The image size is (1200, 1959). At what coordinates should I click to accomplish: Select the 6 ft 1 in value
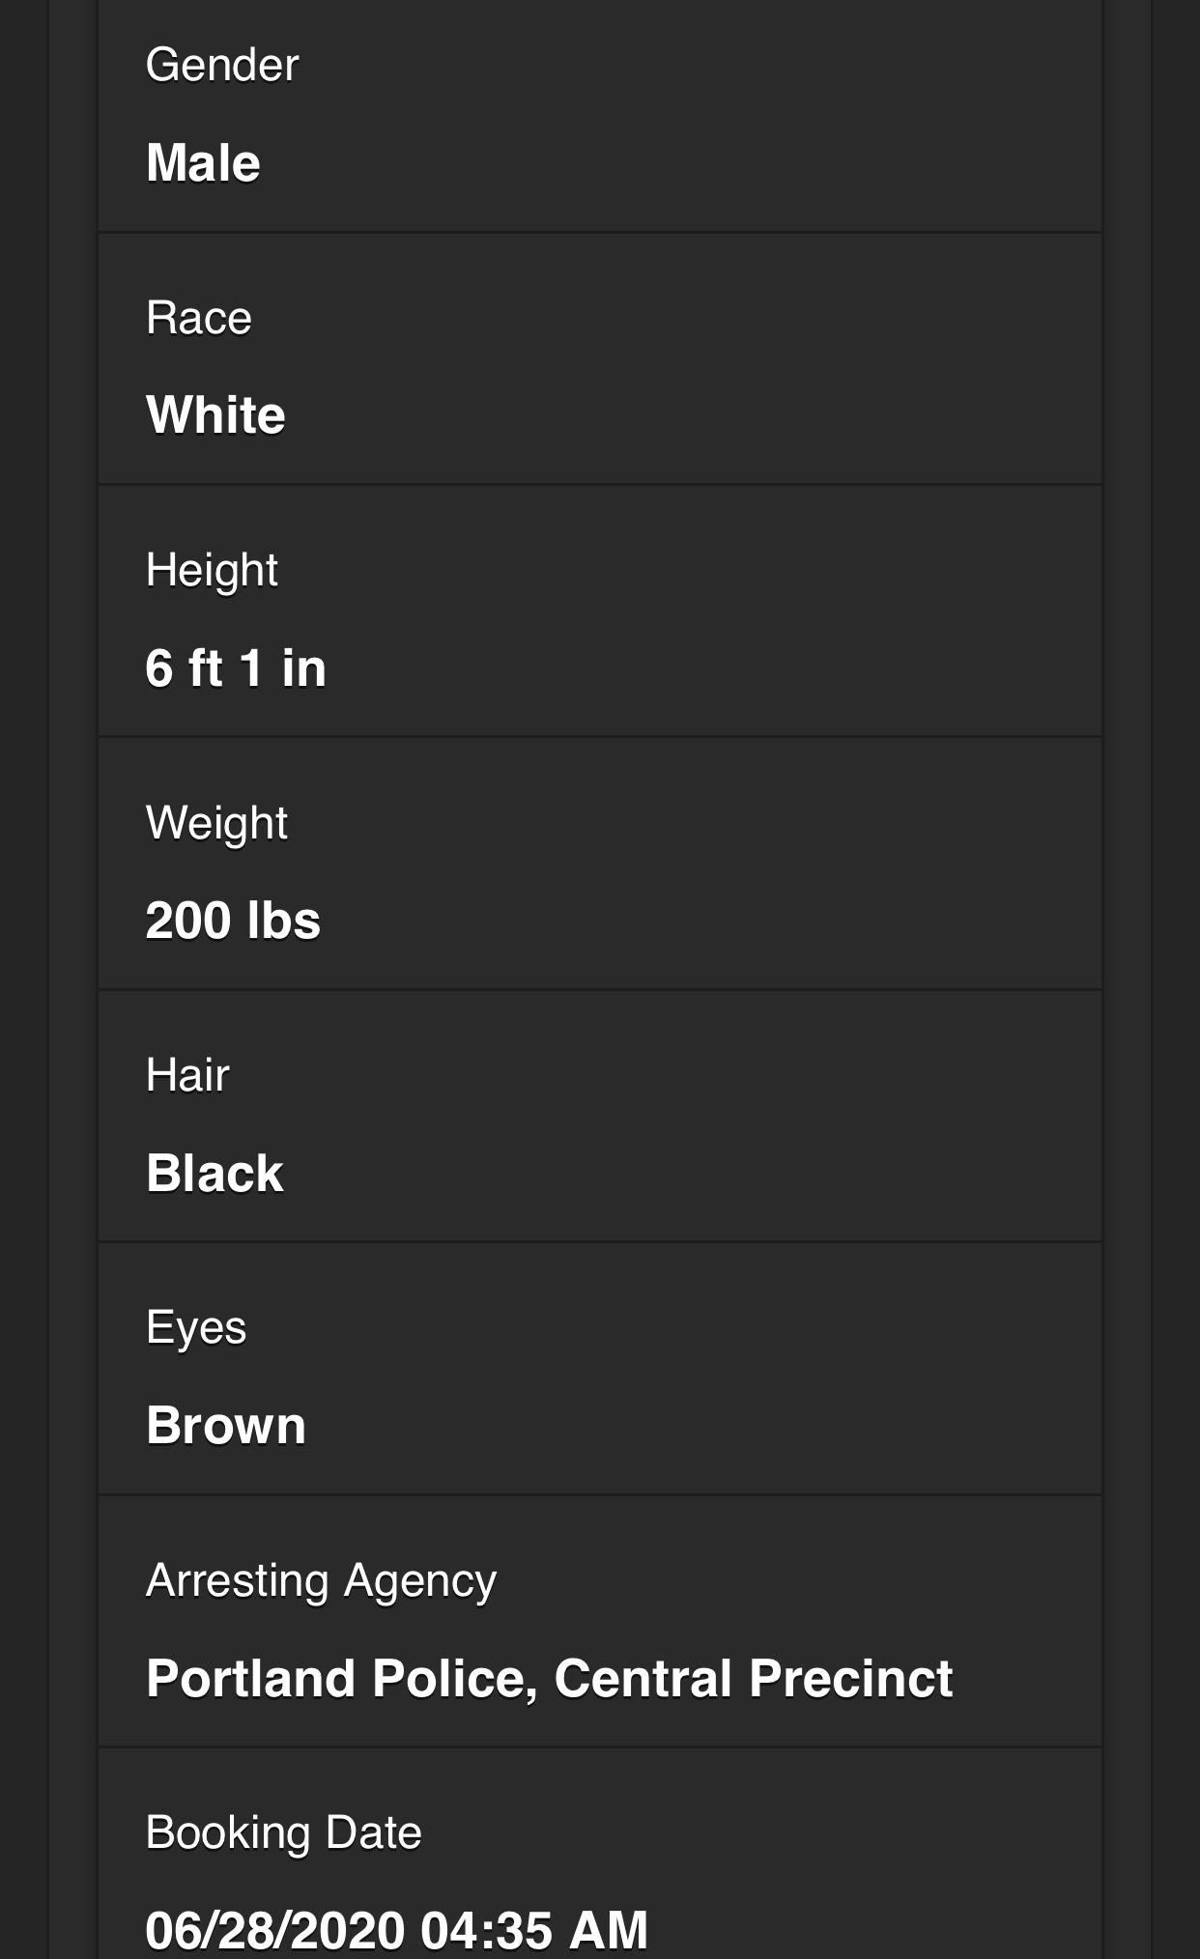(236, 668)
